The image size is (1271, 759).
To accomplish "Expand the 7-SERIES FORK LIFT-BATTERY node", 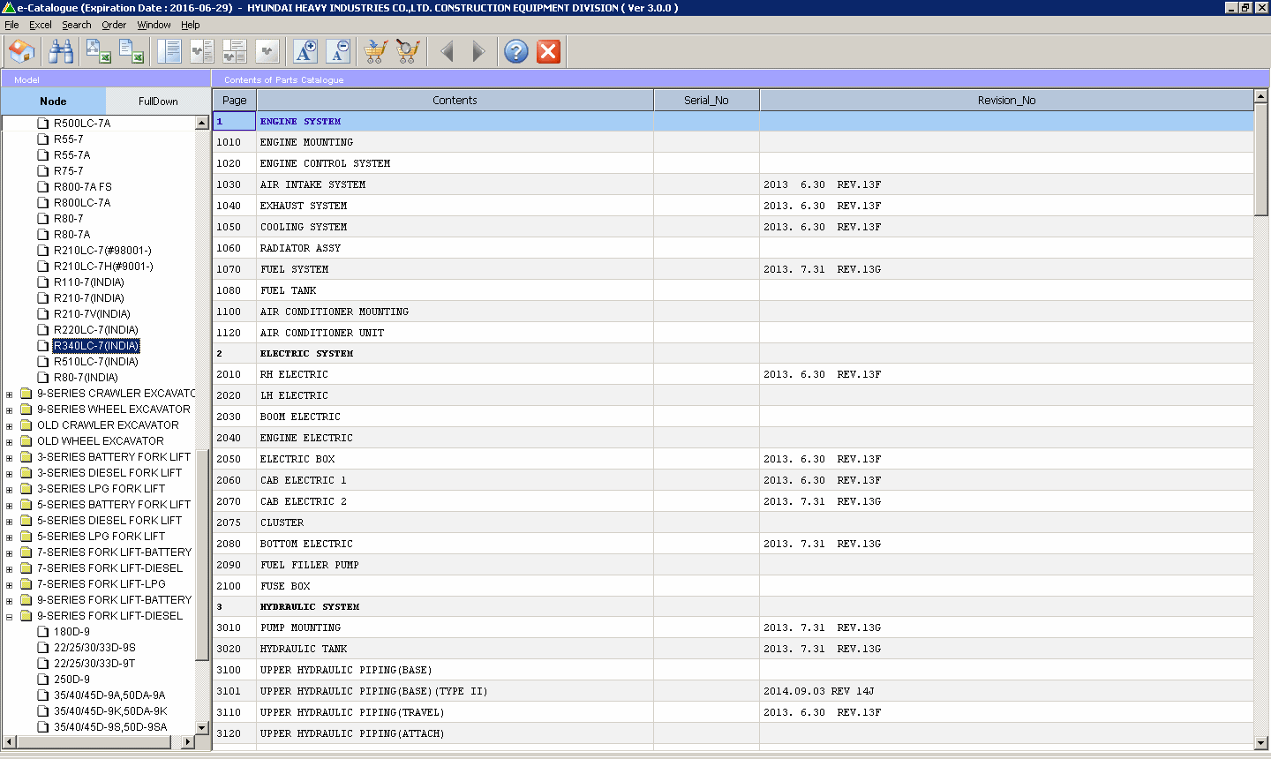I will click(x=10, y=553).
